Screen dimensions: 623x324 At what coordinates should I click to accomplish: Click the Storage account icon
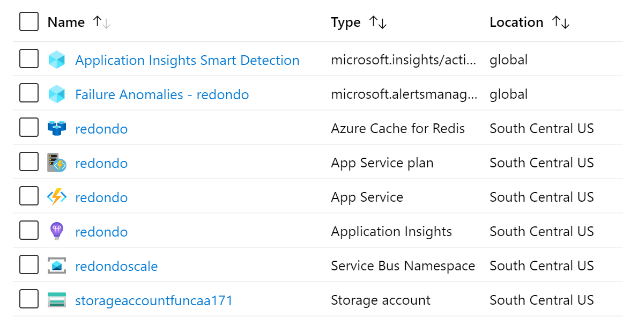pos(56,300)
